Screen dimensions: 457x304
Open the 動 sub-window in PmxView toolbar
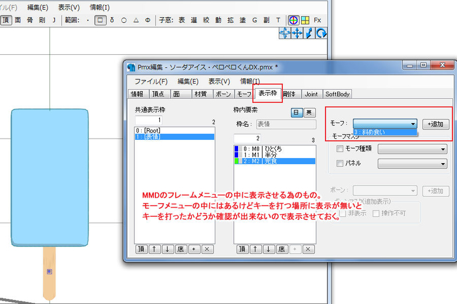click(218, 20)
